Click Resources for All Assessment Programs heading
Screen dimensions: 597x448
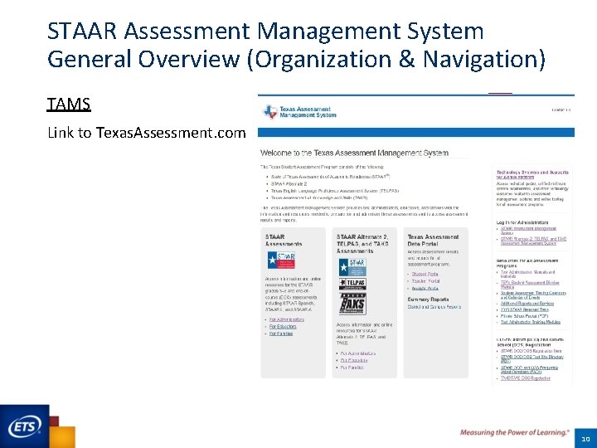click(x=527, y=263)
